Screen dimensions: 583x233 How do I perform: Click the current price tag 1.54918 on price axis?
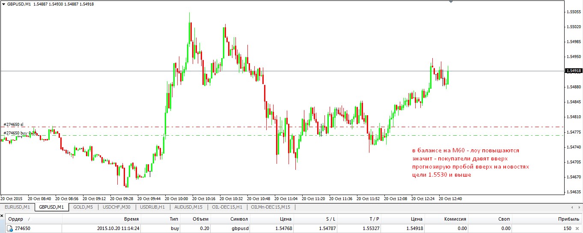point(574,71)
